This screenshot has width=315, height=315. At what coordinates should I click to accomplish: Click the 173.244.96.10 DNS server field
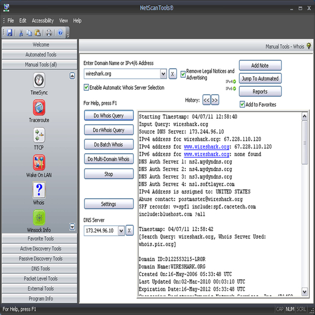(x=101, y=230)
